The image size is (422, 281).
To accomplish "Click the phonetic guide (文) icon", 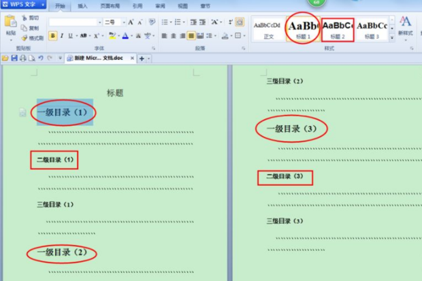I will (148, 35).
